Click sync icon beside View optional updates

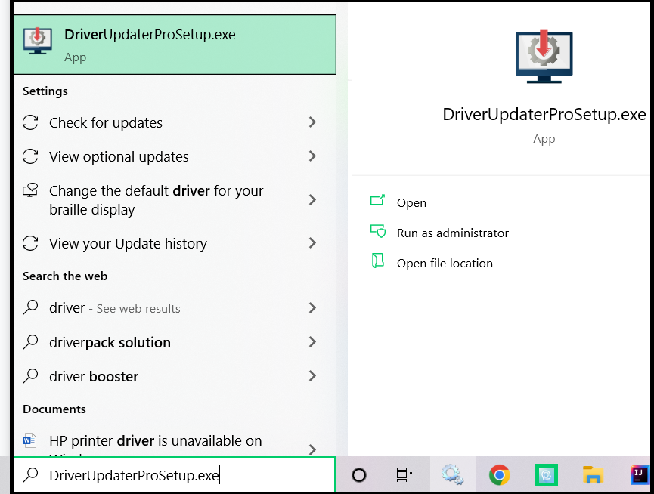pos(30,156)
